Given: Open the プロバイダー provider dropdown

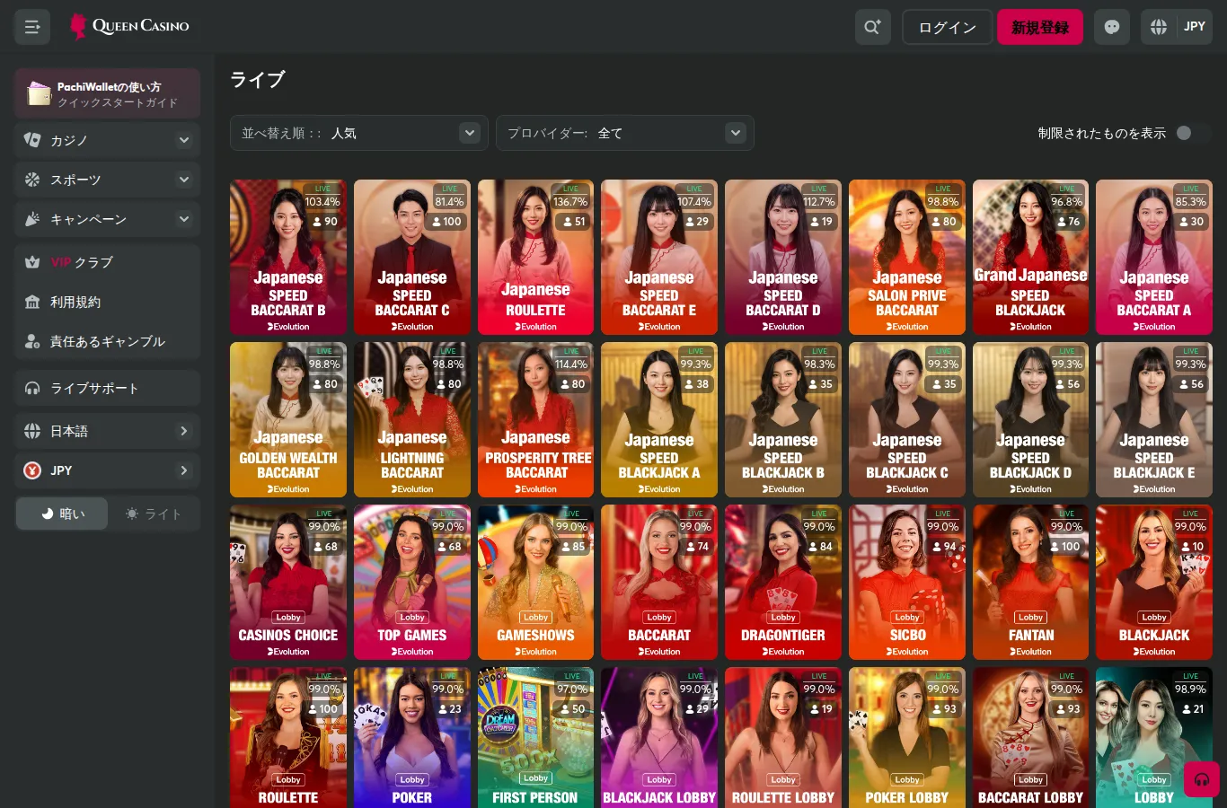Looking at the screenshot, I should 625,133.
